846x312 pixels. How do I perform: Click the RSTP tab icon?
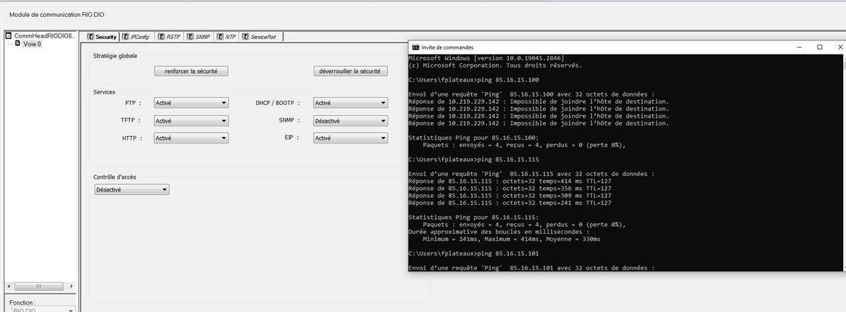(x=161, y=37)
